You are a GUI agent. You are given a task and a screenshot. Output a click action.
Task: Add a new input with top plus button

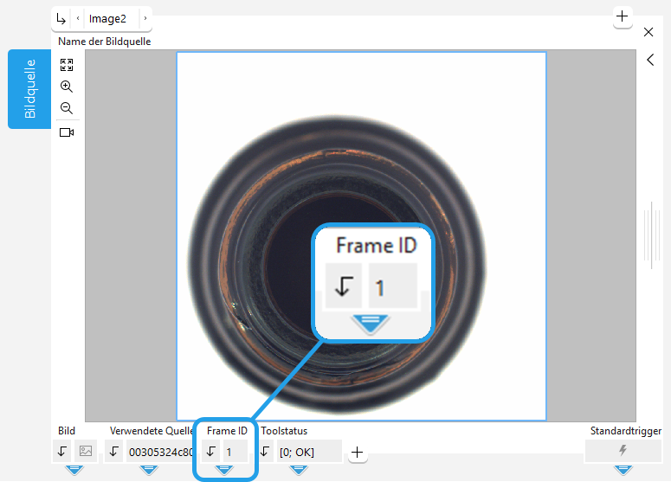623,16
